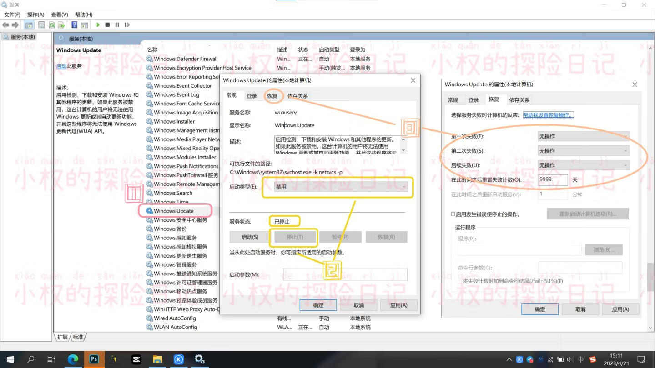
Task: Open the taskbar Search magnifier icon
Action: pos(30,359)
